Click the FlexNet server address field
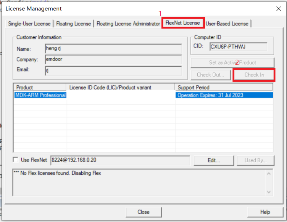The image size is (287, 222). tap(120, 160)
